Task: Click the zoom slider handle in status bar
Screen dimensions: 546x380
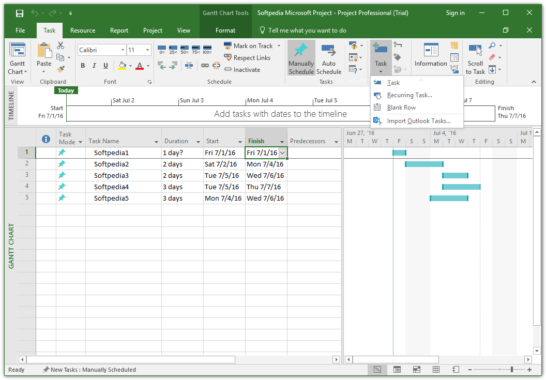Action: [511, 370]
